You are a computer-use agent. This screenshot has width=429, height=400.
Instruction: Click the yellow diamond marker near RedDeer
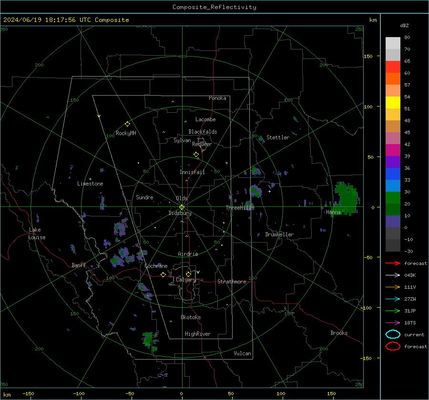click(196, 155)
